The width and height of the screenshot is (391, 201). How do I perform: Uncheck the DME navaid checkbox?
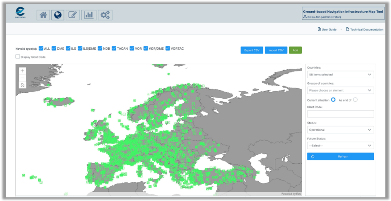pos(54,49)
